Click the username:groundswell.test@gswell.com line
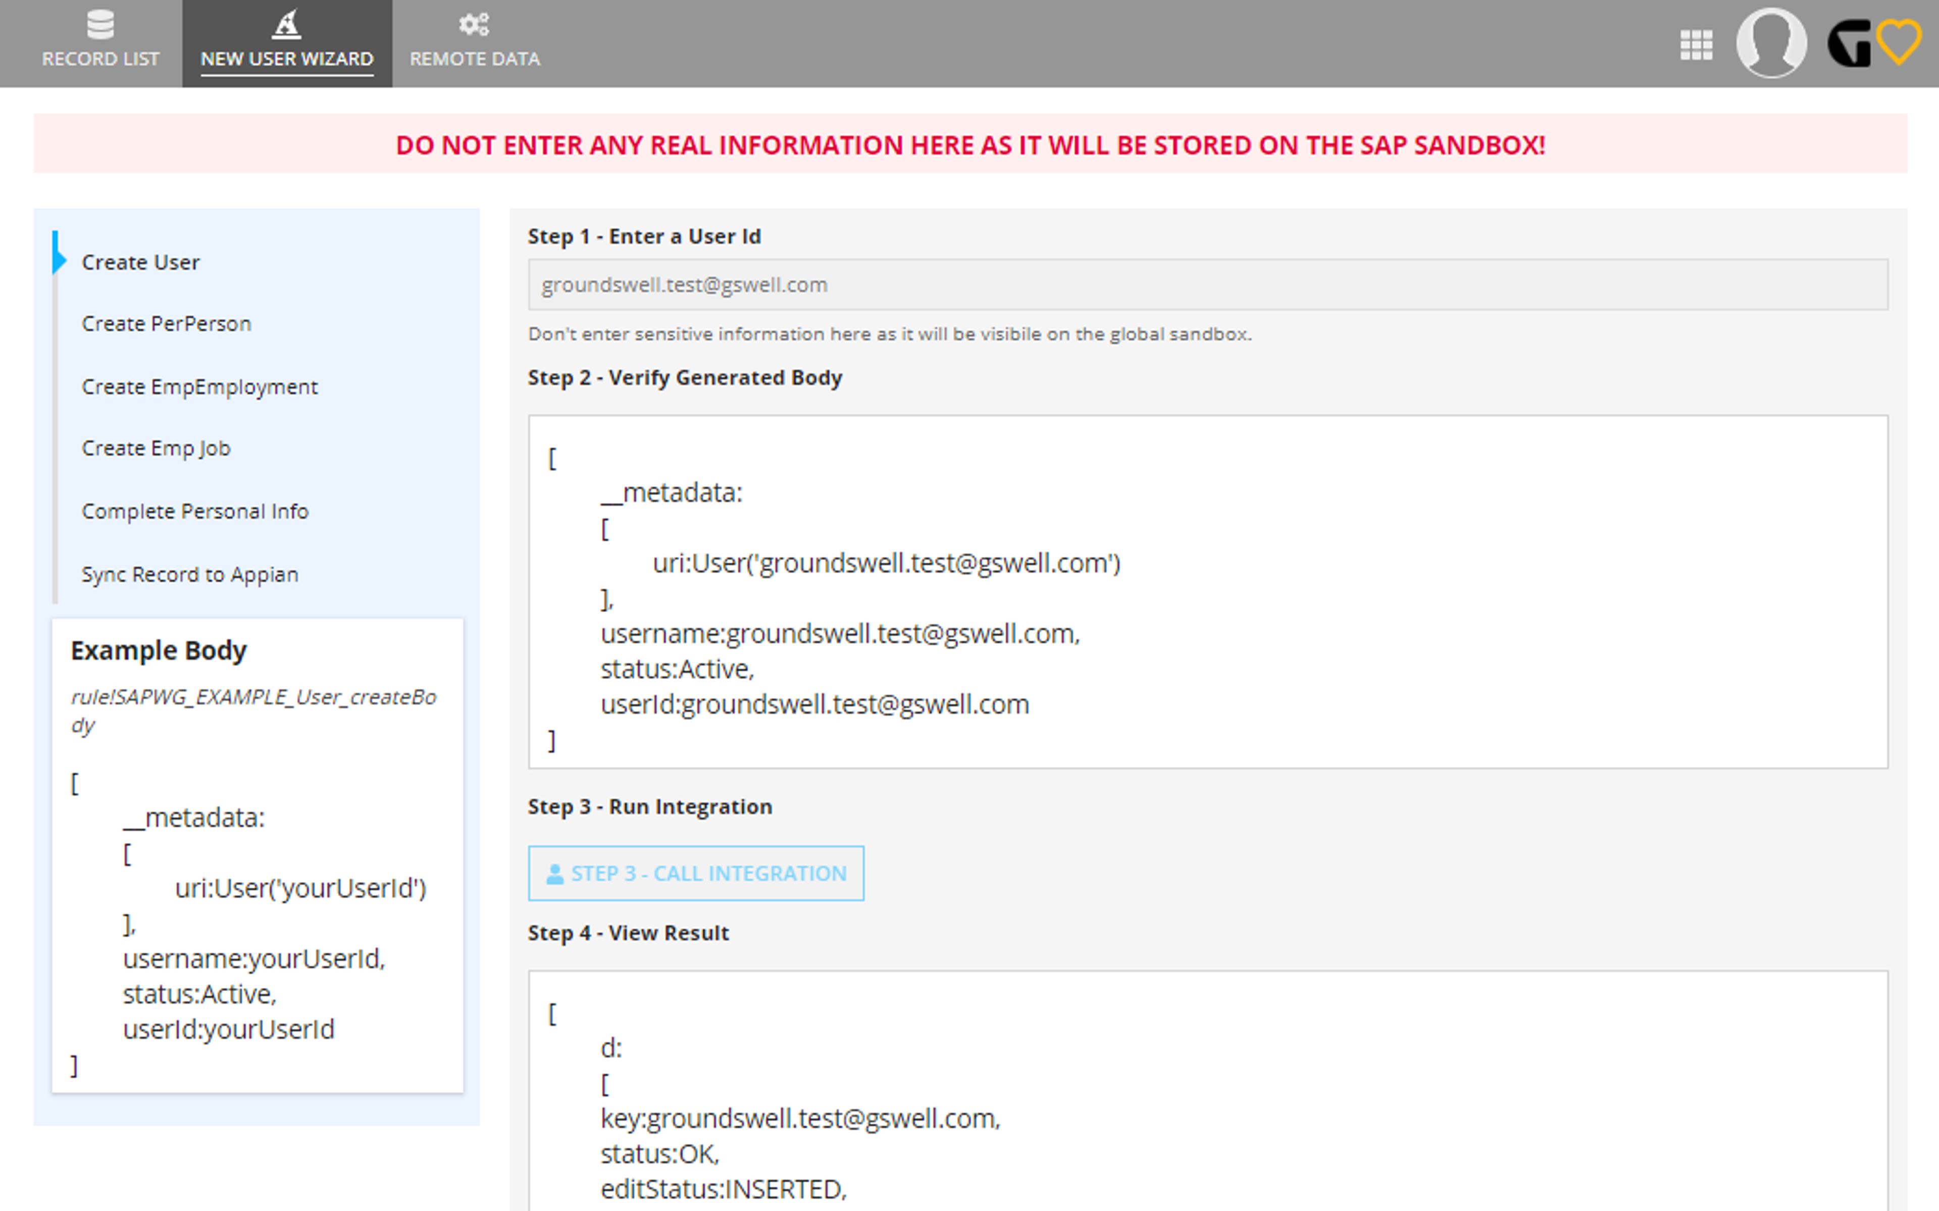 pyautogui.click(x=841, y=634)
